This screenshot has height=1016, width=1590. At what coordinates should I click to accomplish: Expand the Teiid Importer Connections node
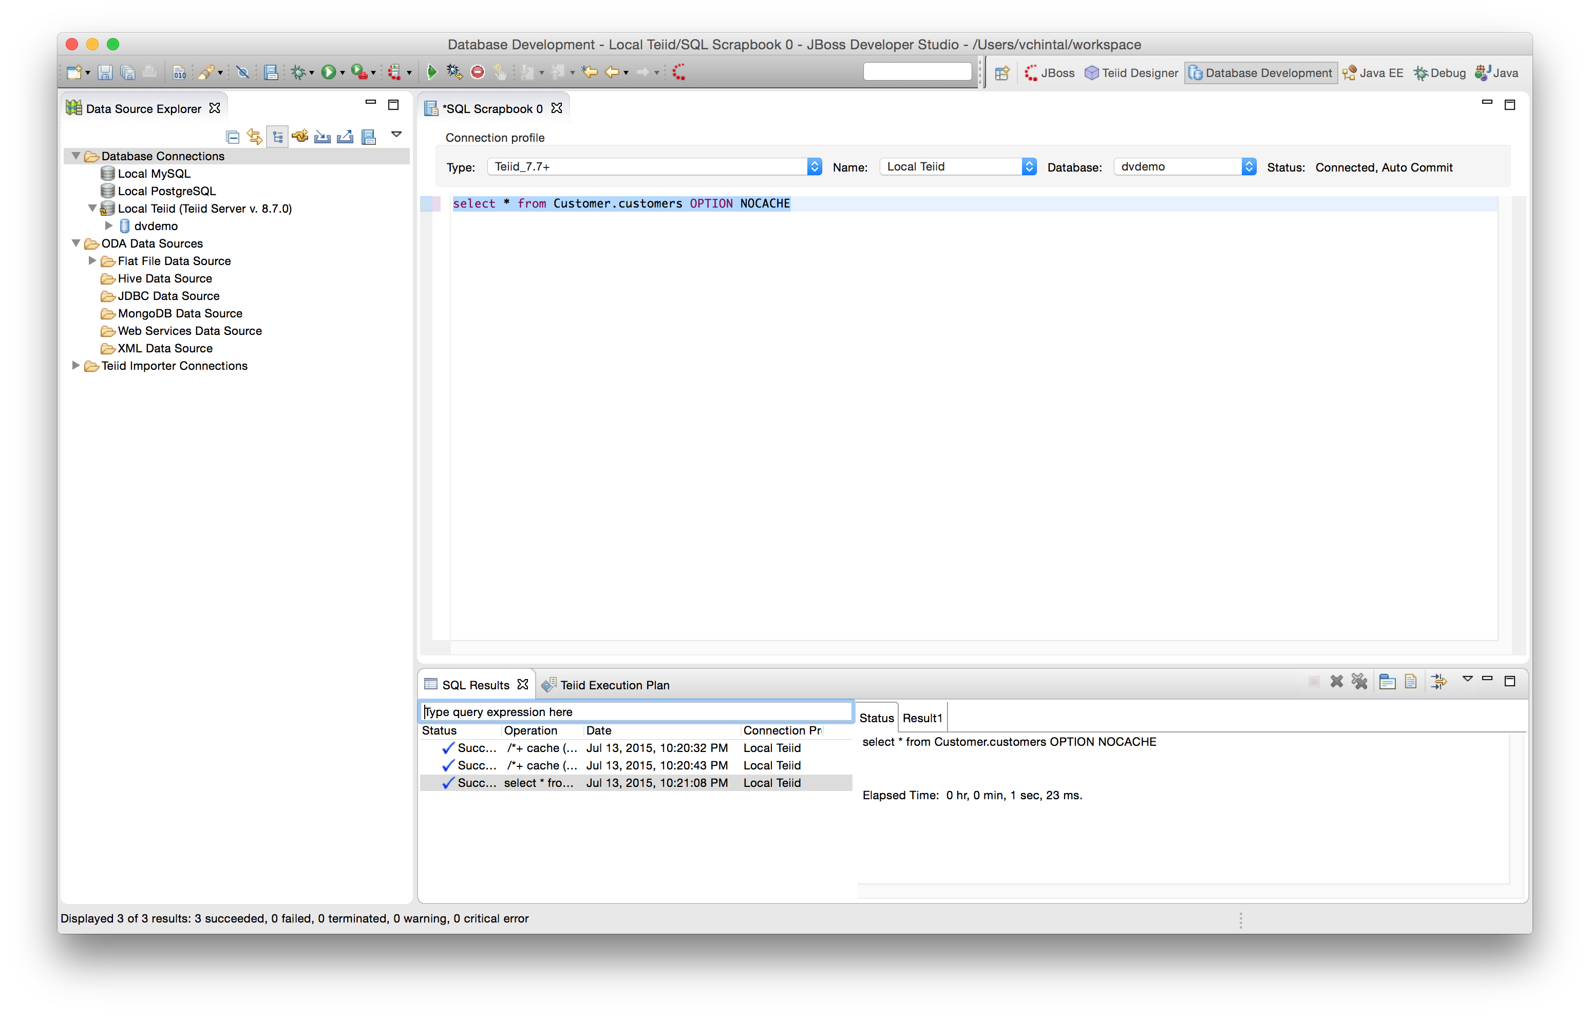point(75,365)
